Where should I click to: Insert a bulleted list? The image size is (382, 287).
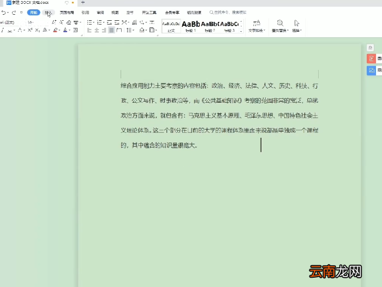point(91,22)
